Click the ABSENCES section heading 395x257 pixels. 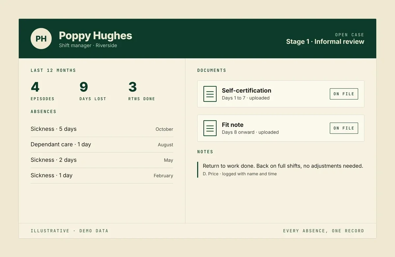tap(43, 111)
